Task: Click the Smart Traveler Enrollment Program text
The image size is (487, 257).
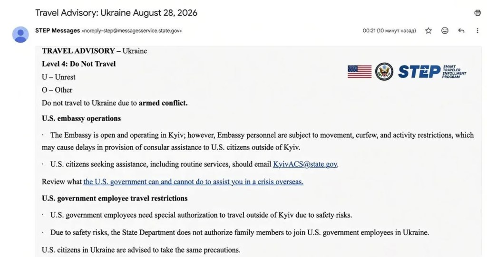Action: [x=454, y=72]
